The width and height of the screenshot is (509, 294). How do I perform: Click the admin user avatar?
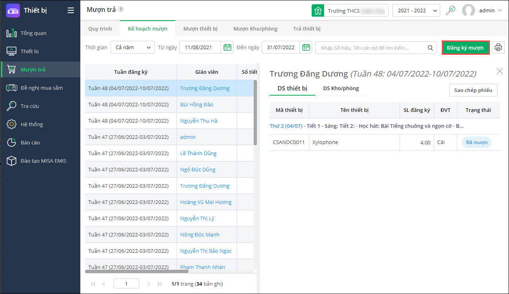[x=469, y=11]
